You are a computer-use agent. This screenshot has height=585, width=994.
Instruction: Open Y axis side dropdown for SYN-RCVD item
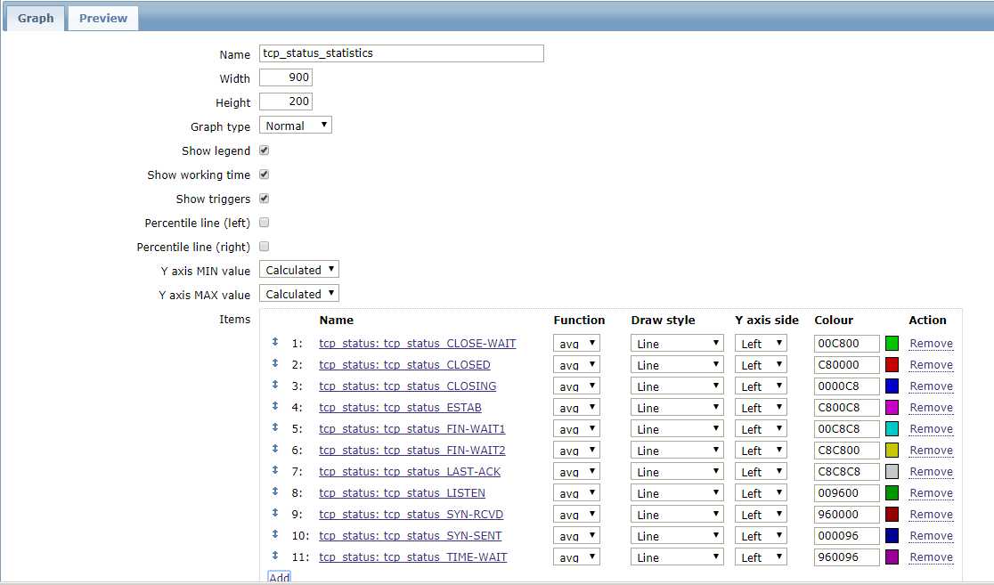coord(761,515)
